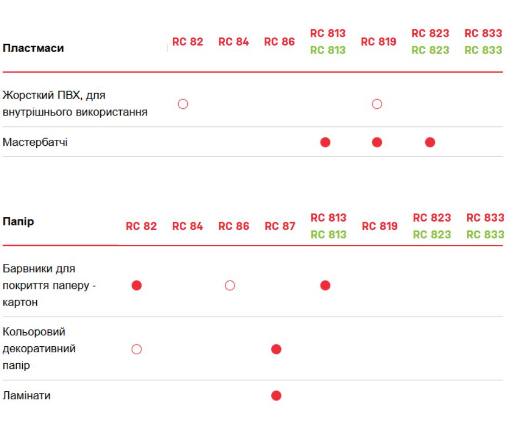This screenshot has width=509, height=427.
Task: Click filled dot for Барвники under RC 813
Action: (325, 286)
